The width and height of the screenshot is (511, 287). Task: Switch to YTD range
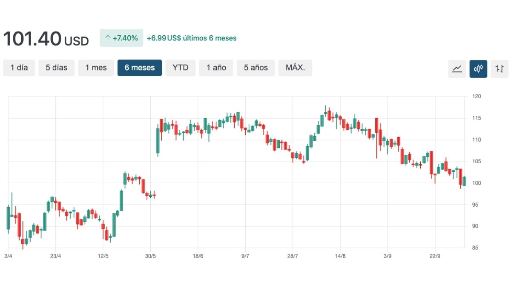pos(180,68)
